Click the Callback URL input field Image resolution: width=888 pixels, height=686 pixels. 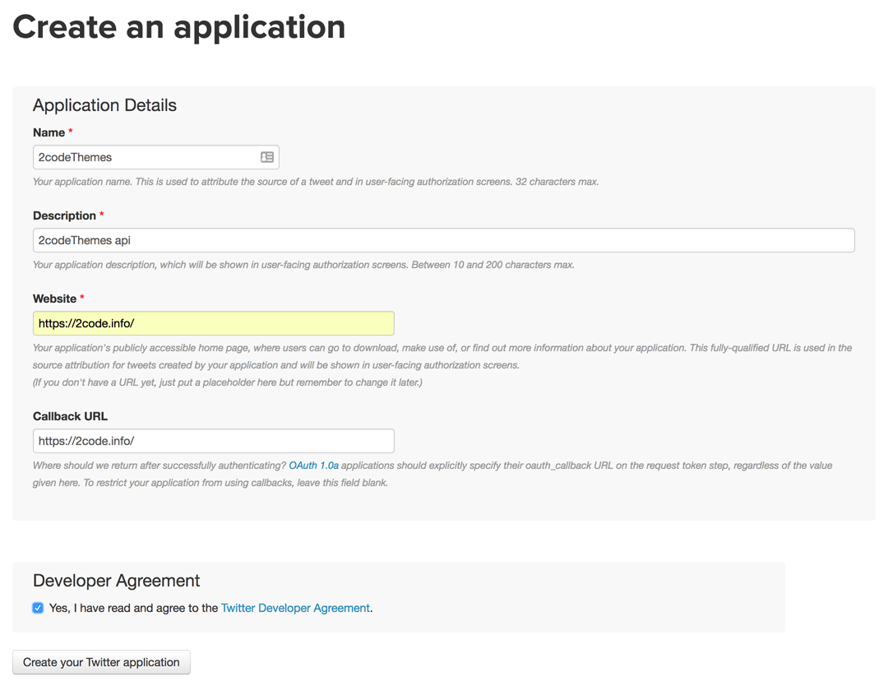point(214,441)
